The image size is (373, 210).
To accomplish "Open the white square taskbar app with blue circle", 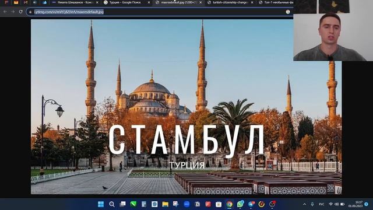I will click(154, 204).
